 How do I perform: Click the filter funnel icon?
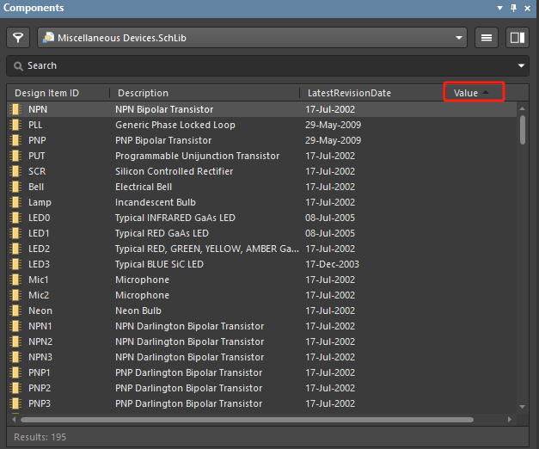18,38
